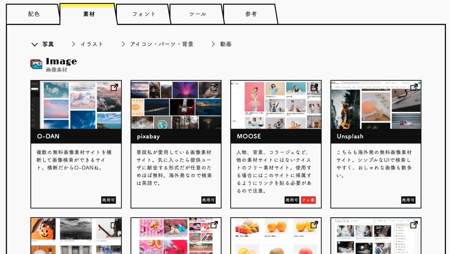Click the Image 画像素材 heading
This screenshot has width=450, height=254.
[61, 64]
